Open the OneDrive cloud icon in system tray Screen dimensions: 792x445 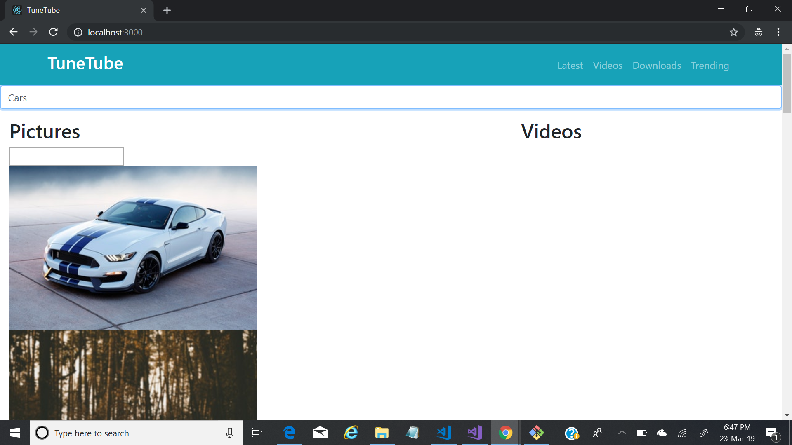[662, 433]
